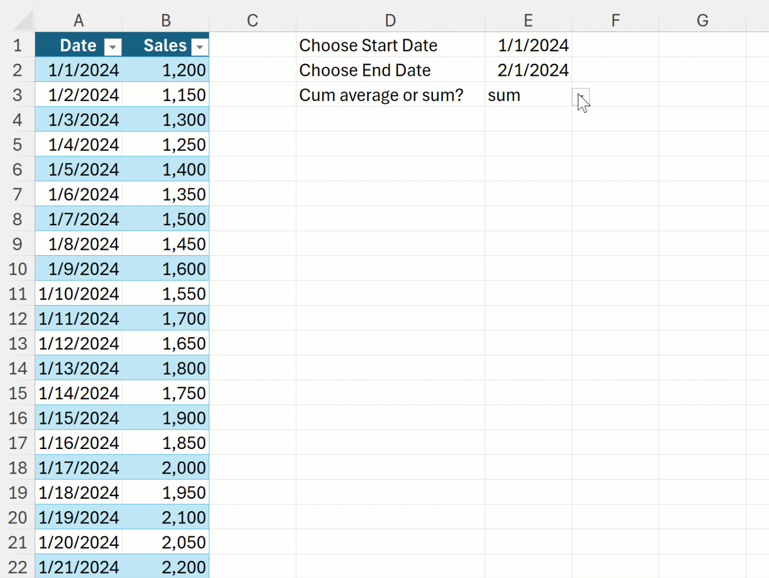This screenshot has width=769, height=578.
Task: Select column D header
Action: [390, 20]
